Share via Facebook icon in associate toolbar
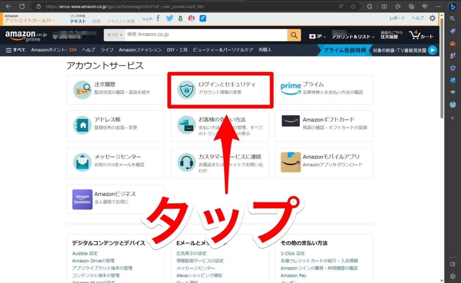Screen dimensions: 461x283 coord(158,18)
